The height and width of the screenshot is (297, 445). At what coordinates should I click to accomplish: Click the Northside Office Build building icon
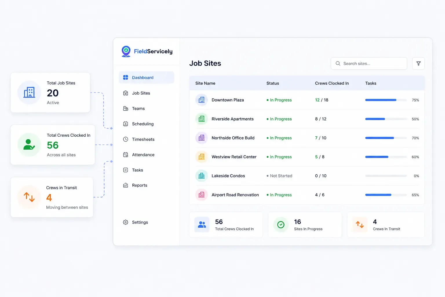coord(201,138)
